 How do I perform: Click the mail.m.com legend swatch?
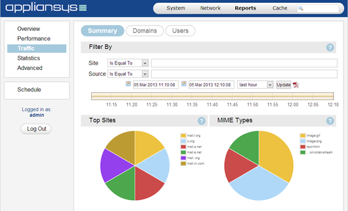pyautogui.click(x=184, y=163)
